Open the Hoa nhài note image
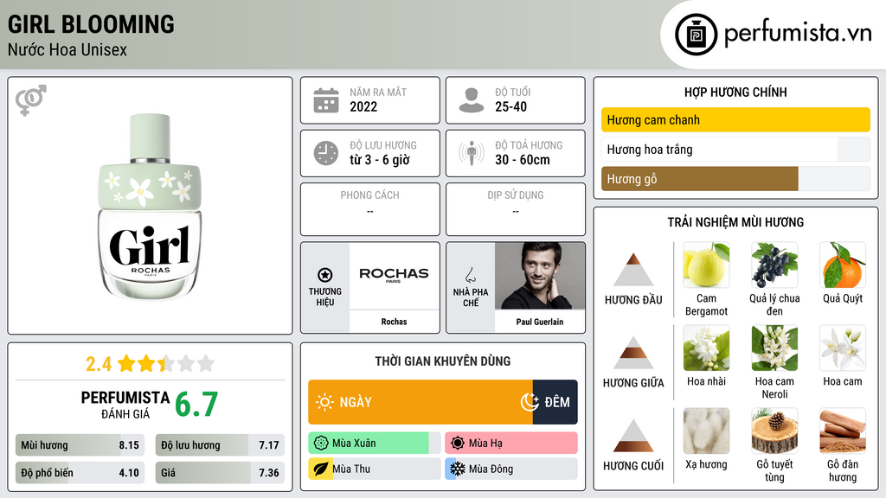886x498 pixels. tap(706, 348)
